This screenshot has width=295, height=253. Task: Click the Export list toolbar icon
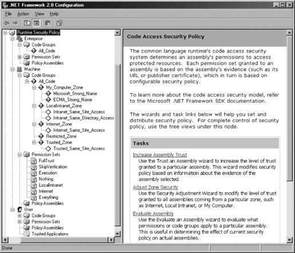tap(48, 23)
